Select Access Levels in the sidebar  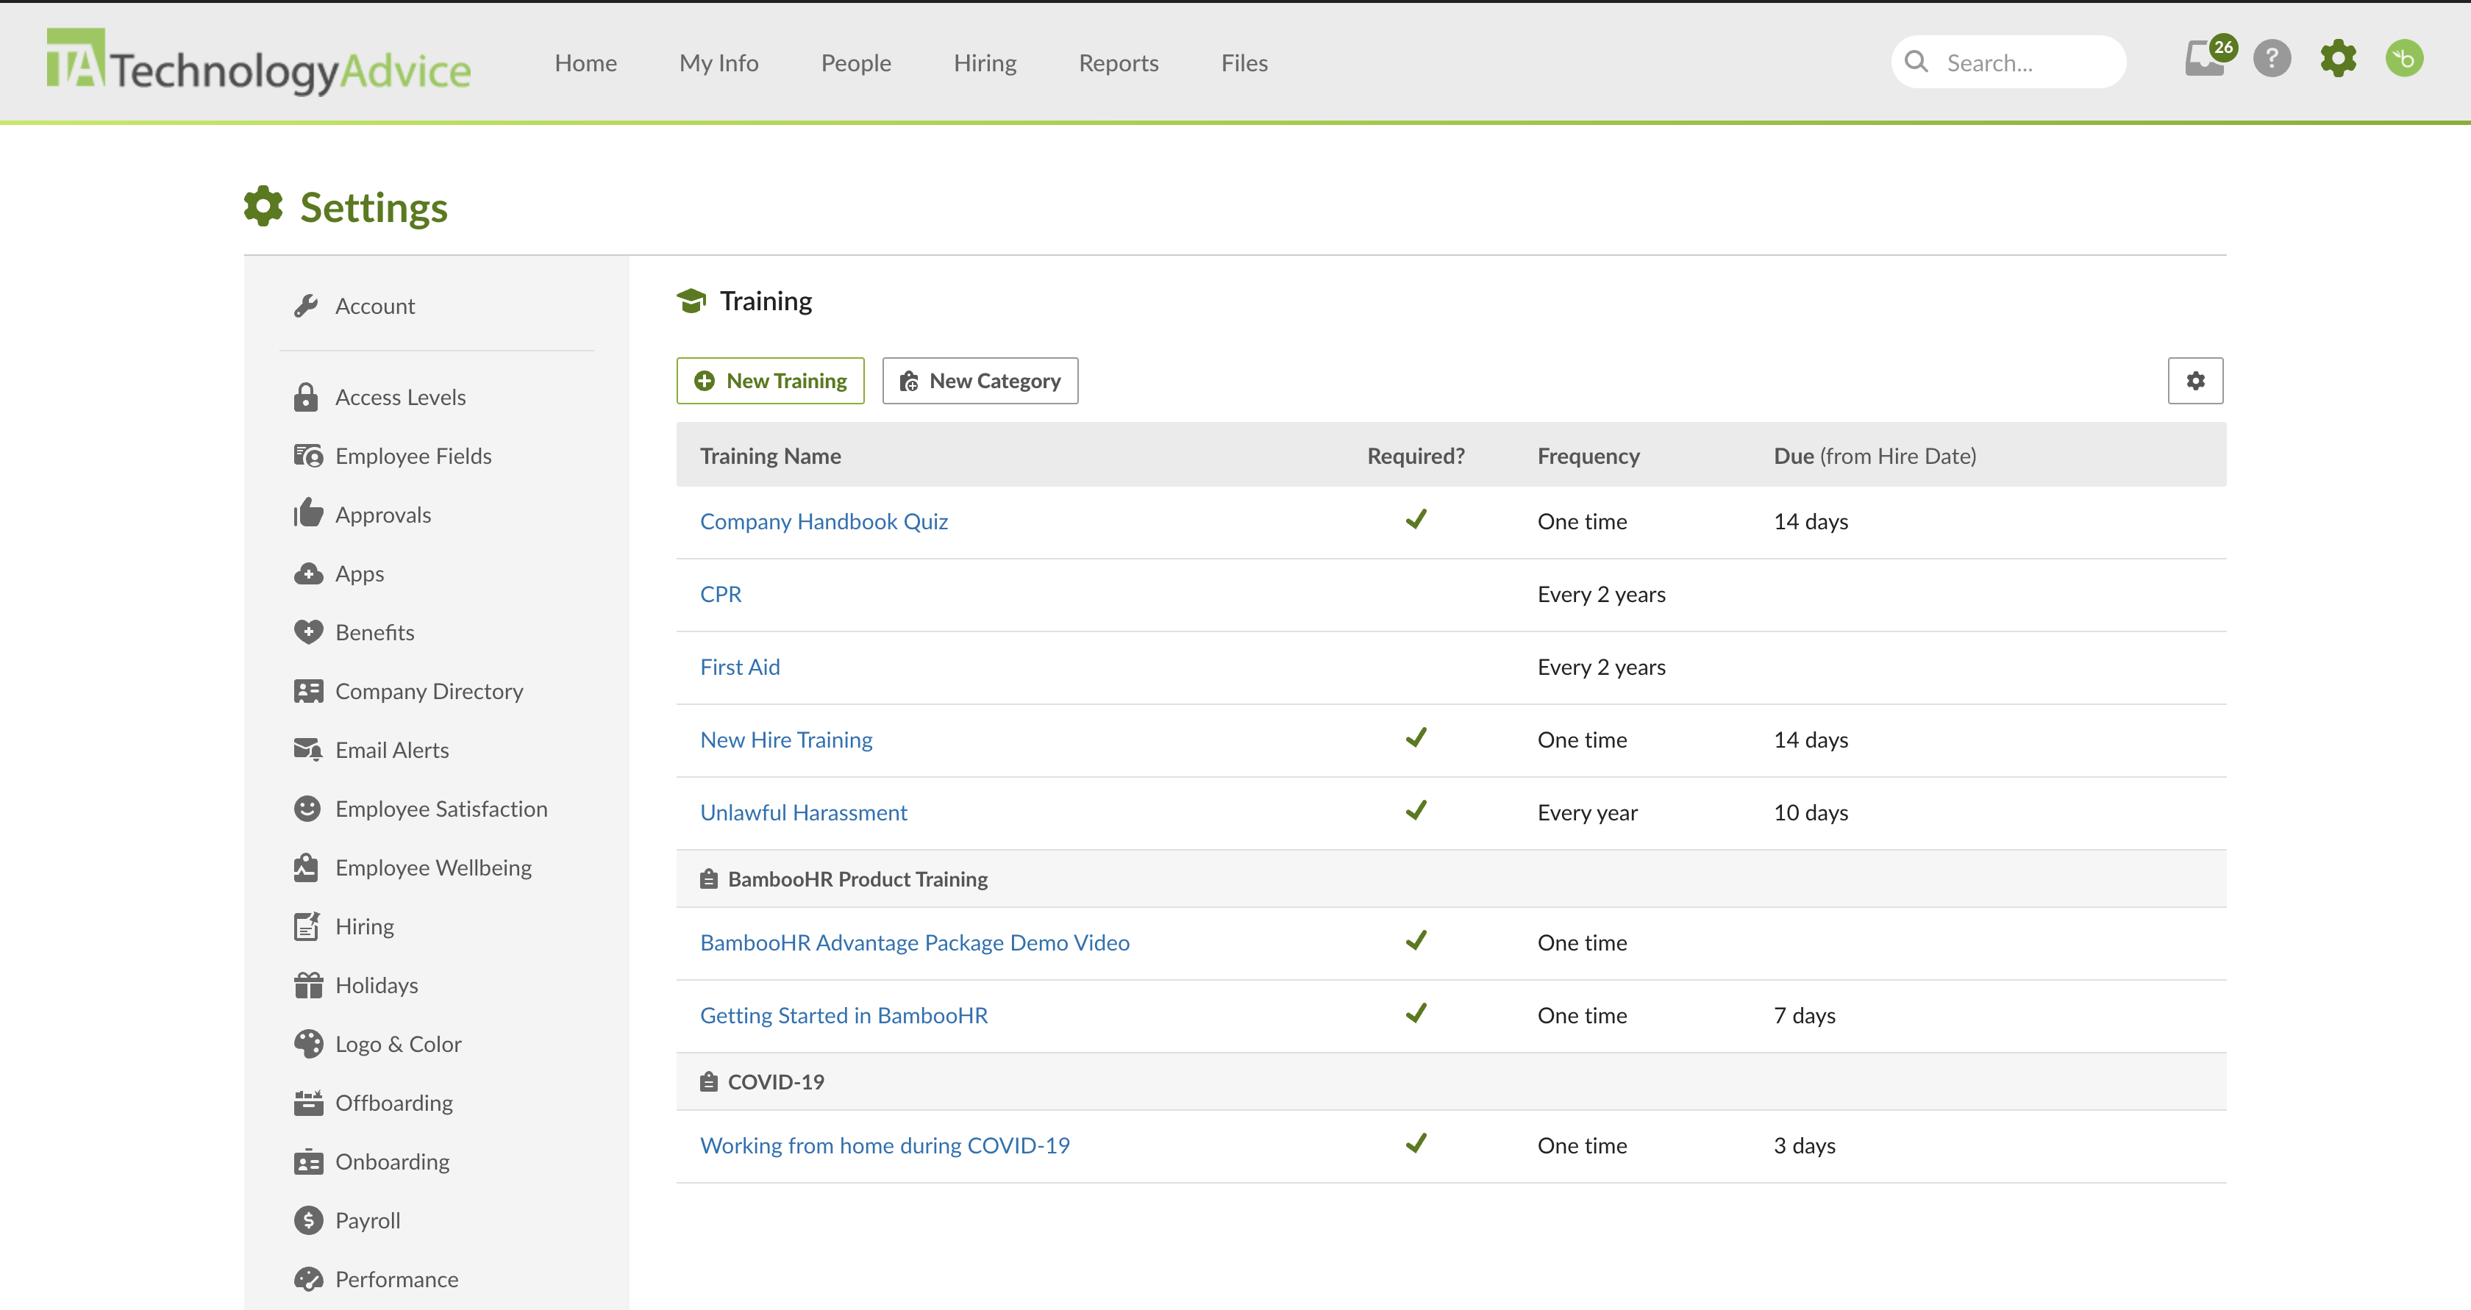[x=400, y=397]
